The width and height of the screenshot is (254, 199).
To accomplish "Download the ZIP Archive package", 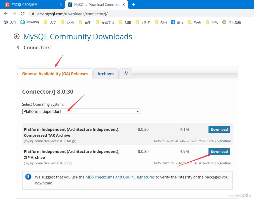I will [x=219, y=152].
